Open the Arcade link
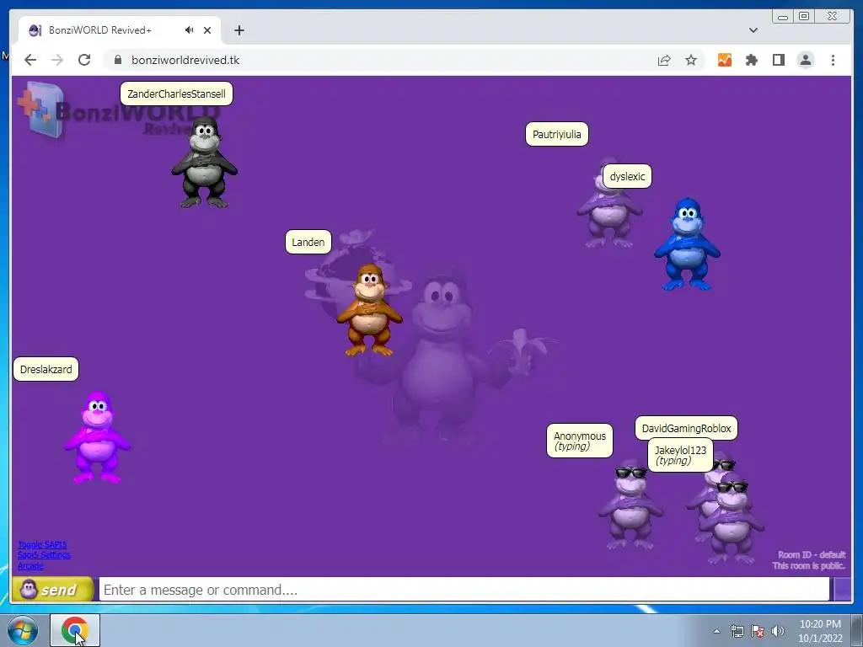863x647 pixels. point(30,565)
